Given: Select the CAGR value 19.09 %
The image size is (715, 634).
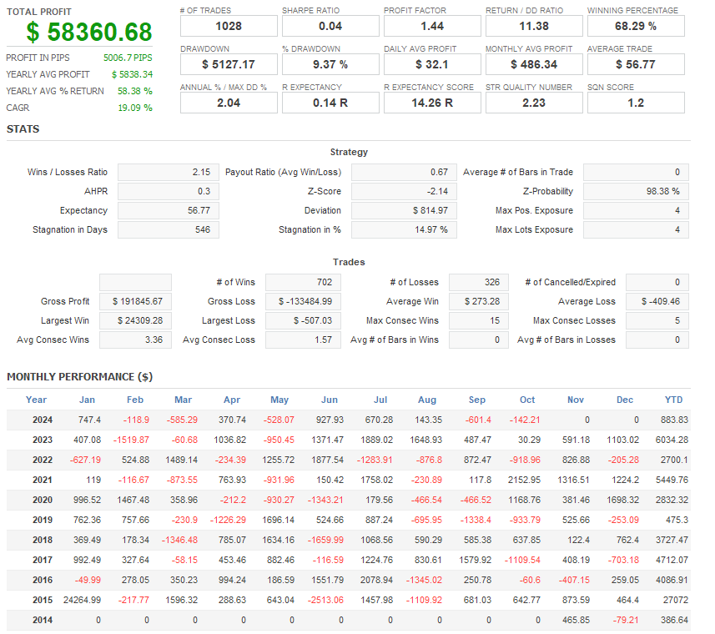Looking at the screenshot, I should [135, 108].
